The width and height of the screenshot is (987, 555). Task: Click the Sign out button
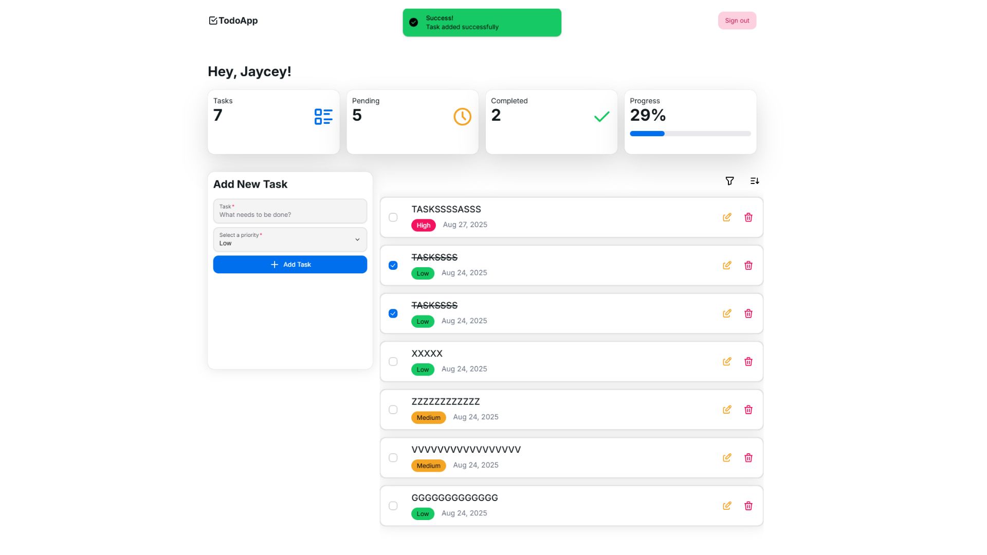(x=737, y=21)
